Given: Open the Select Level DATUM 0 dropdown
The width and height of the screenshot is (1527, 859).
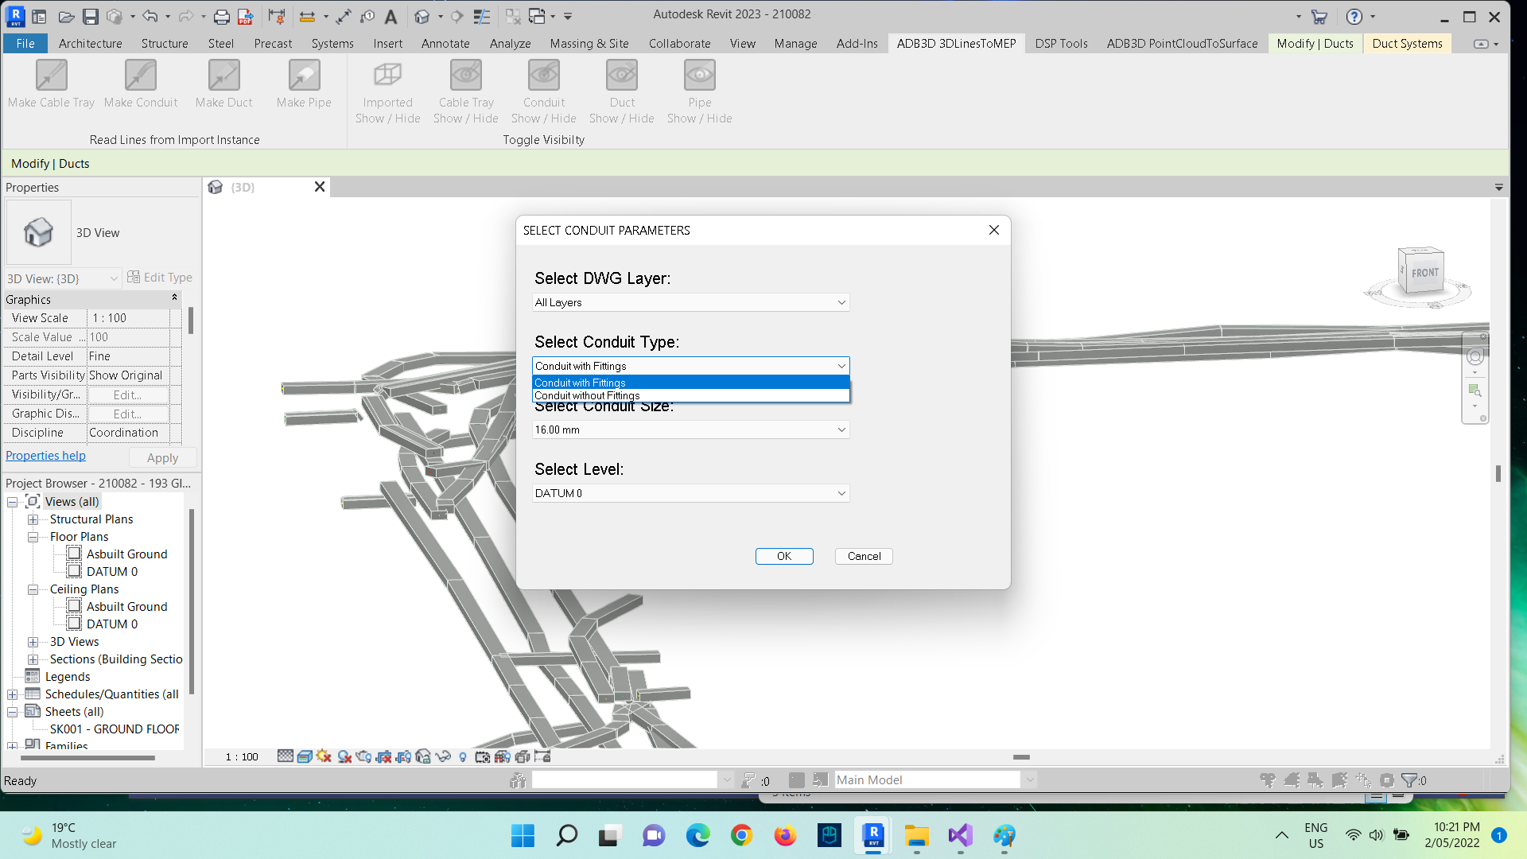Looking at the screenshot, I should (x=690, y=493).
